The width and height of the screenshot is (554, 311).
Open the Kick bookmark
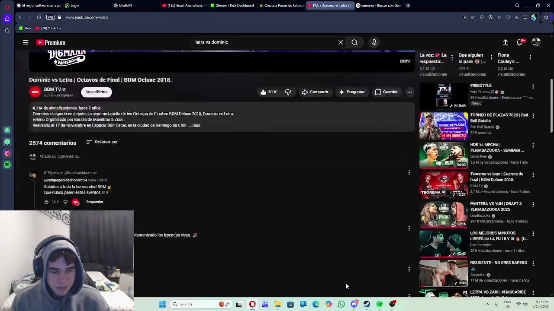point(25,28)
